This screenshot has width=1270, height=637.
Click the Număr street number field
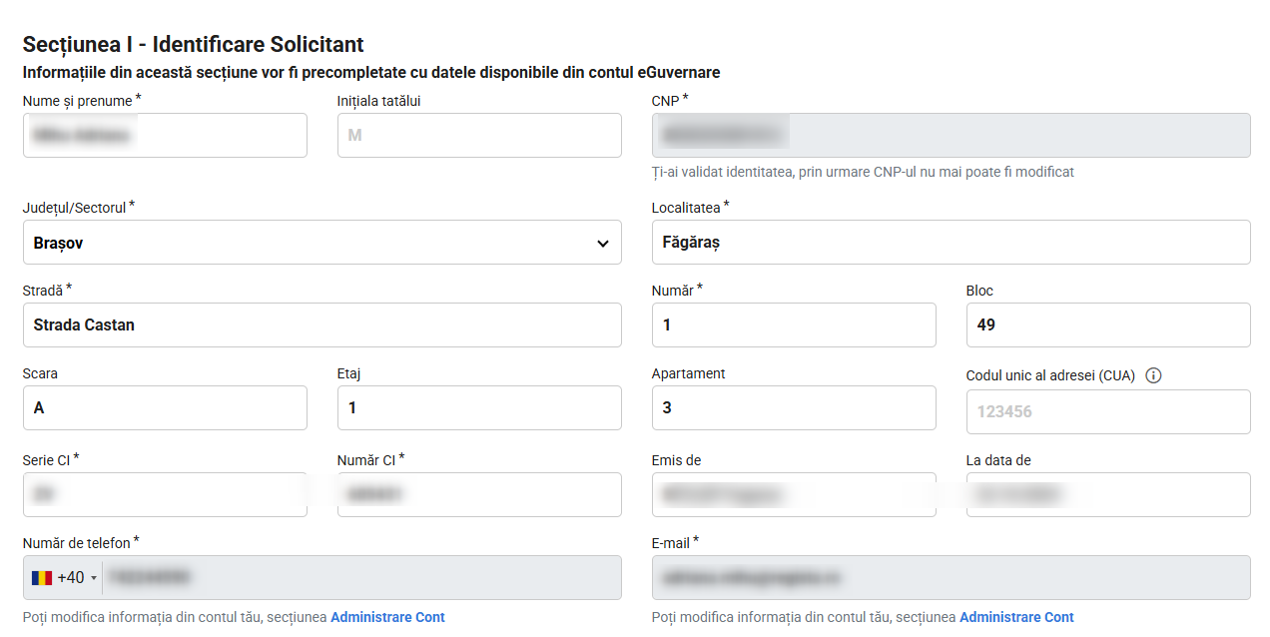794,324
